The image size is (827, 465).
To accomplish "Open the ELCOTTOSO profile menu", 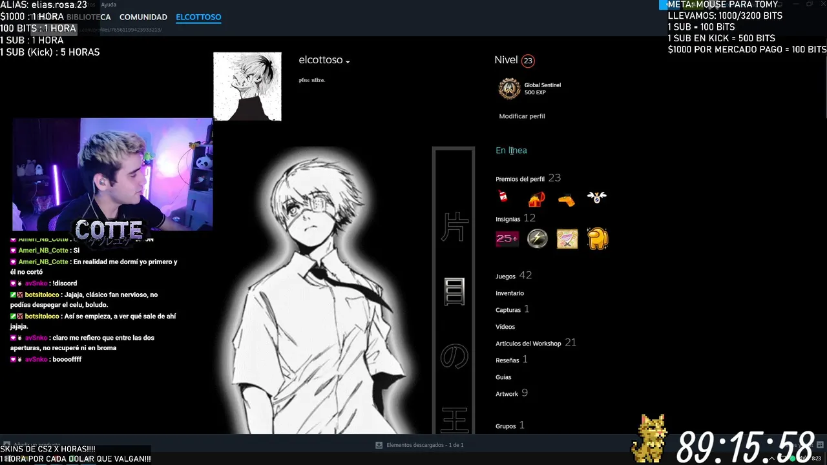I will point(198,17).
